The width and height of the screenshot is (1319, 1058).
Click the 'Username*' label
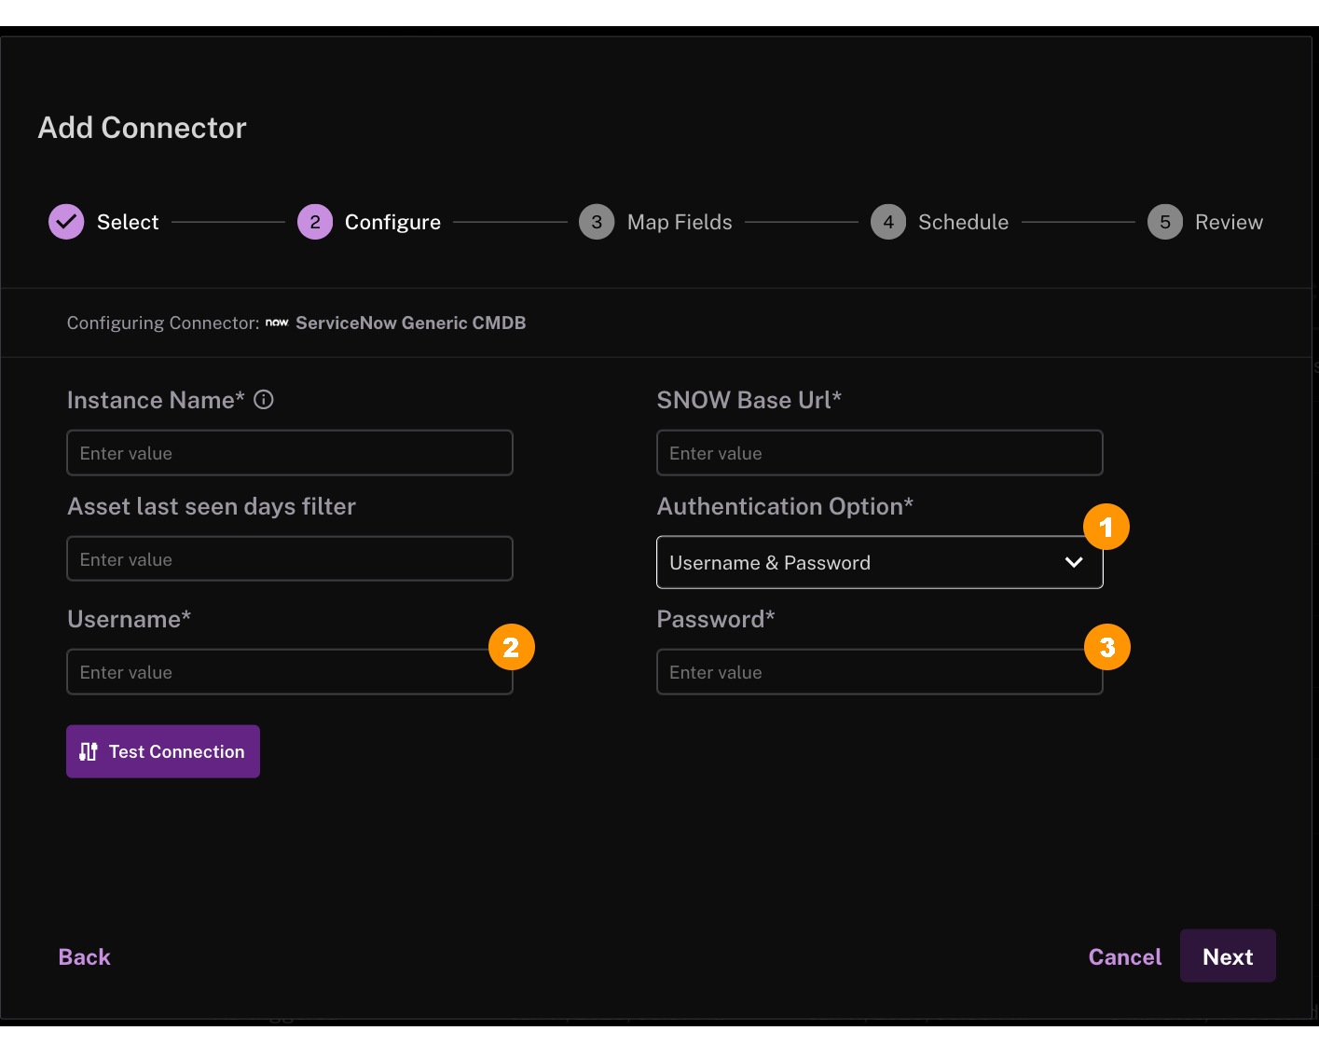pos(130,619)
